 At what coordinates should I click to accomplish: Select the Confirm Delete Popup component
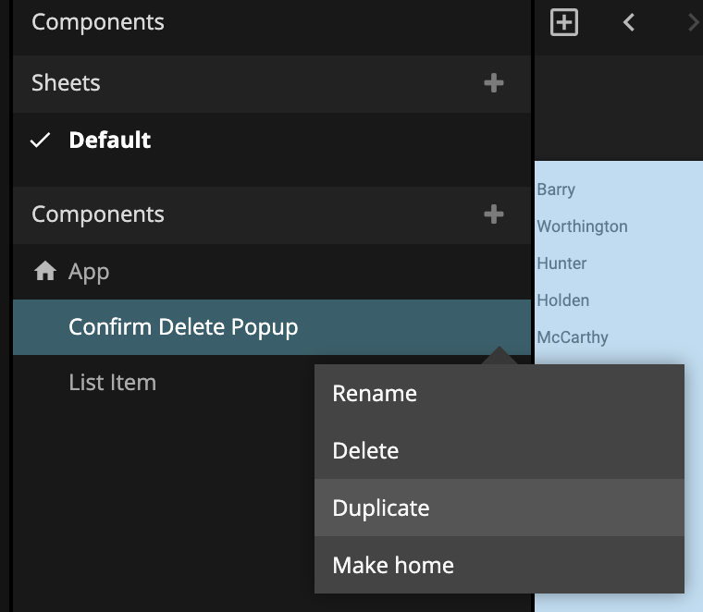coord(183,327)
